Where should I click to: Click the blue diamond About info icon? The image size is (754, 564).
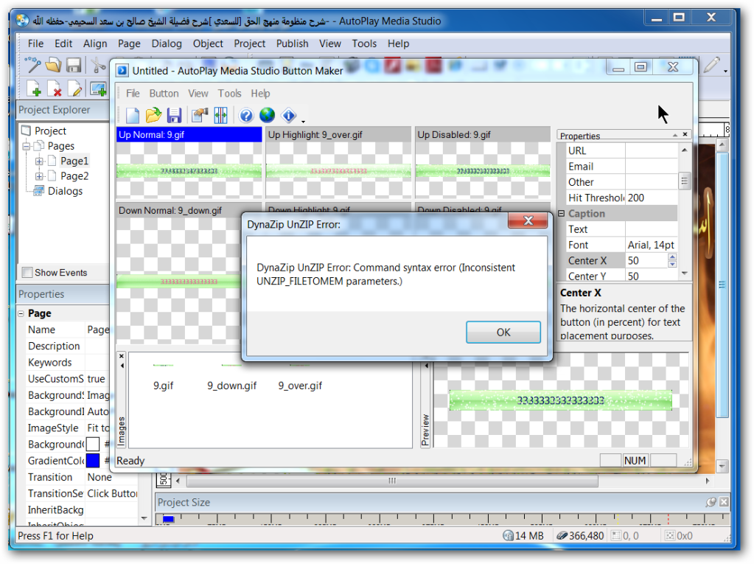[x=288, y=115]
